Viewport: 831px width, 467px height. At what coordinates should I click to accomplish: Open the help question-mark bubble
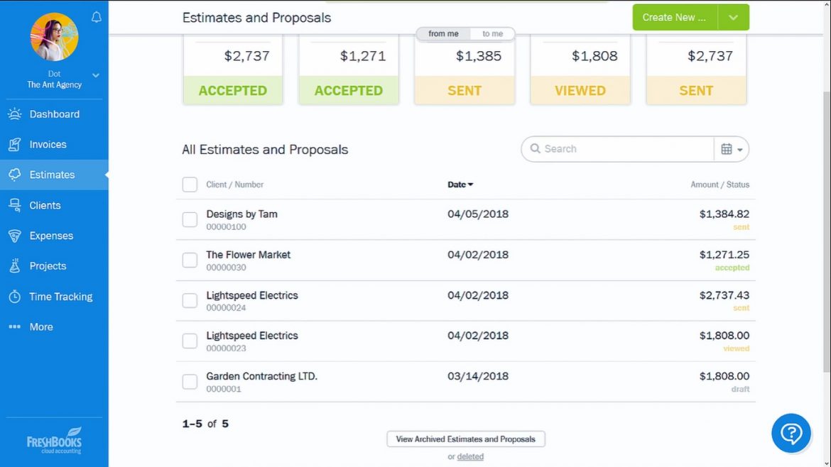(x=791, y=433)
